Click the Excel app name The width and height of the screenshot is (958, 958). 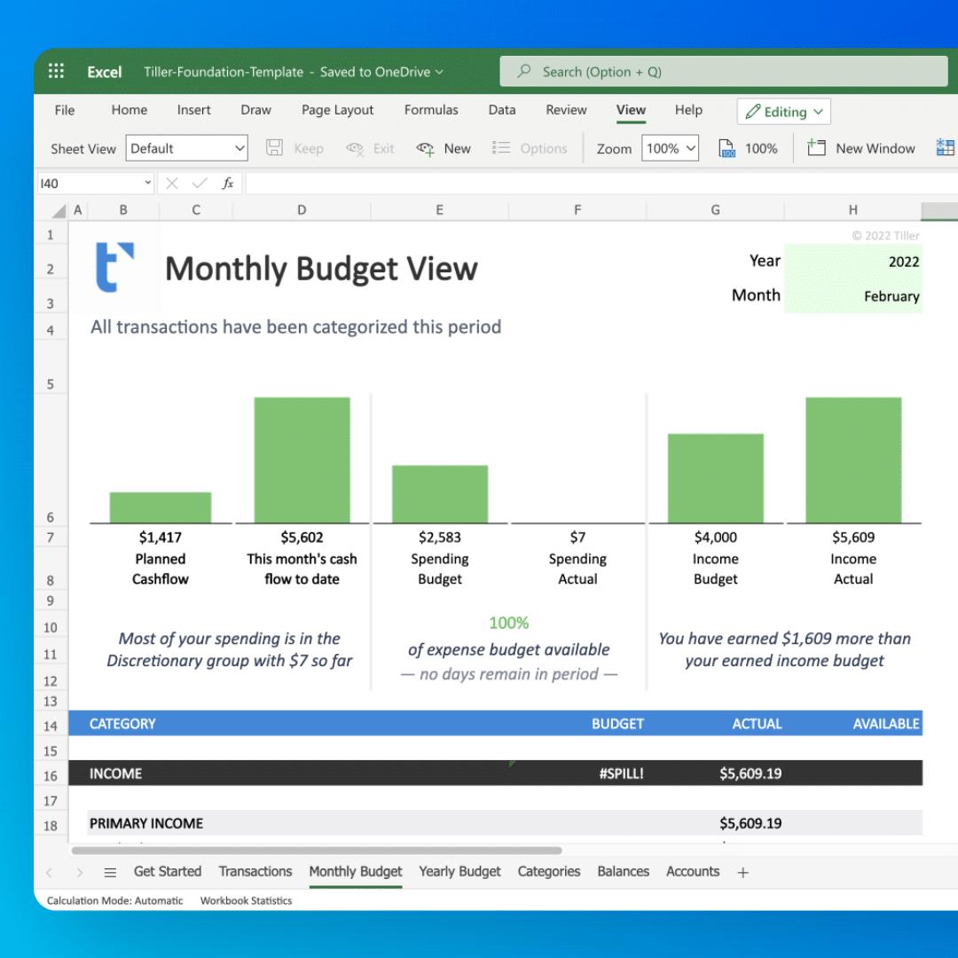[x=105, y=72]
